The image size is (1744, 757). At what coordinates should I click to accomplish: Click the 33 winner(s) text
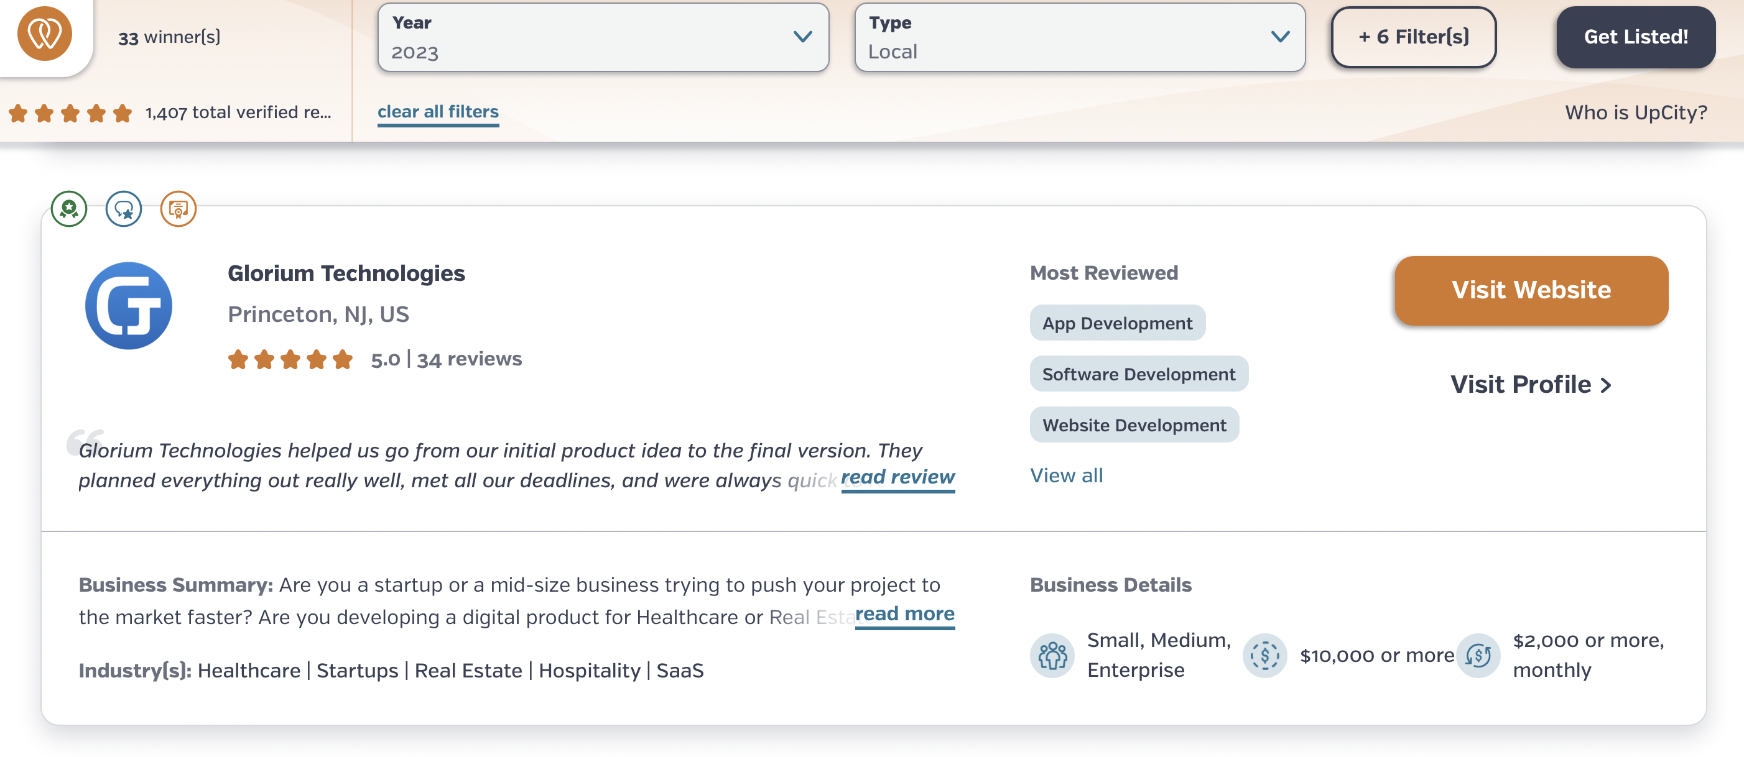coord(169,37)
